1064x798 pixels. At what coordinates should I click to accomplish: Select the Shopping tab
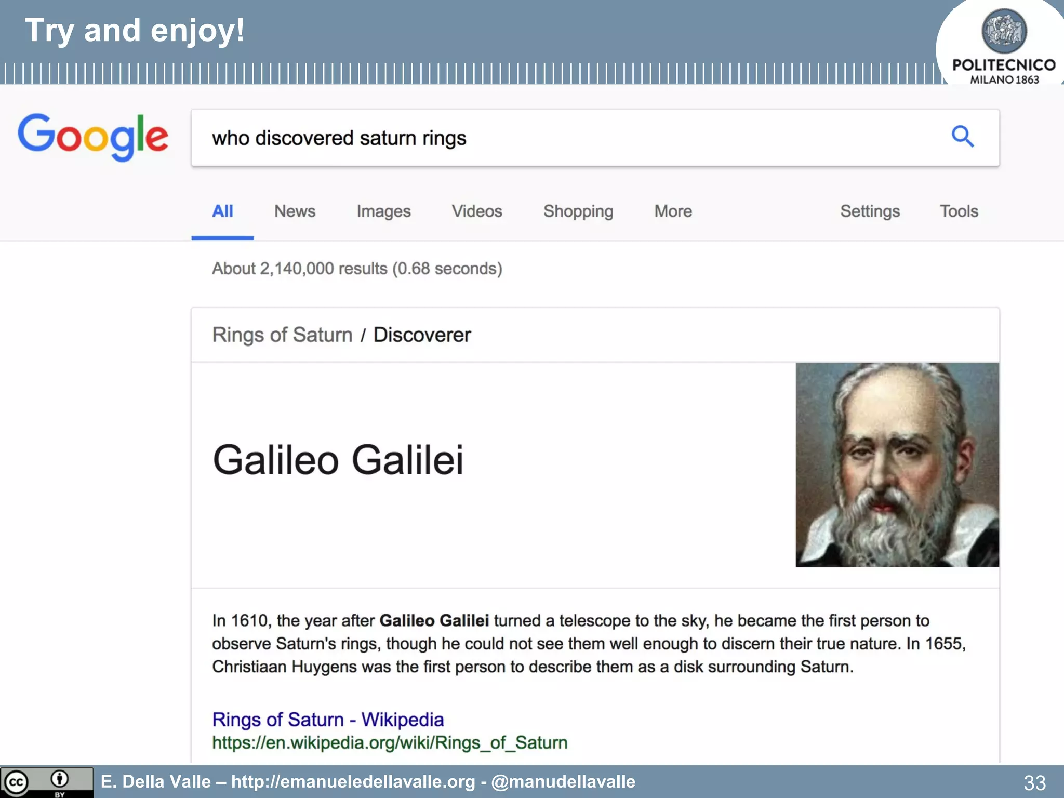point(578,211)
